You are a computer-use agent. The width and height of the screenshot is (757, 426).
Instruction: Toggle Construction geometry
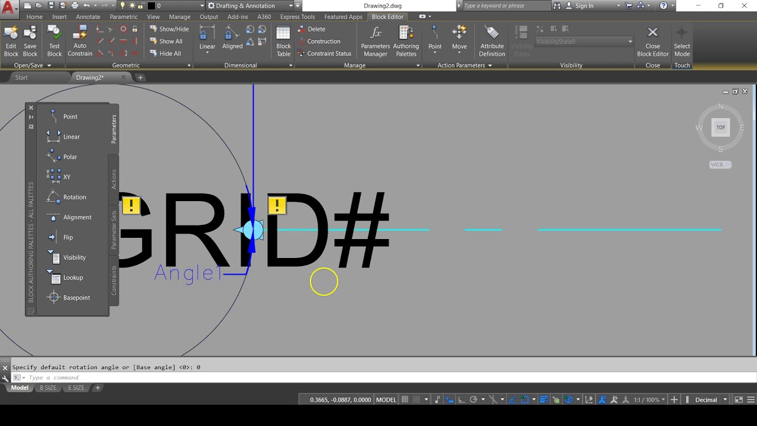tap(319, 41)
